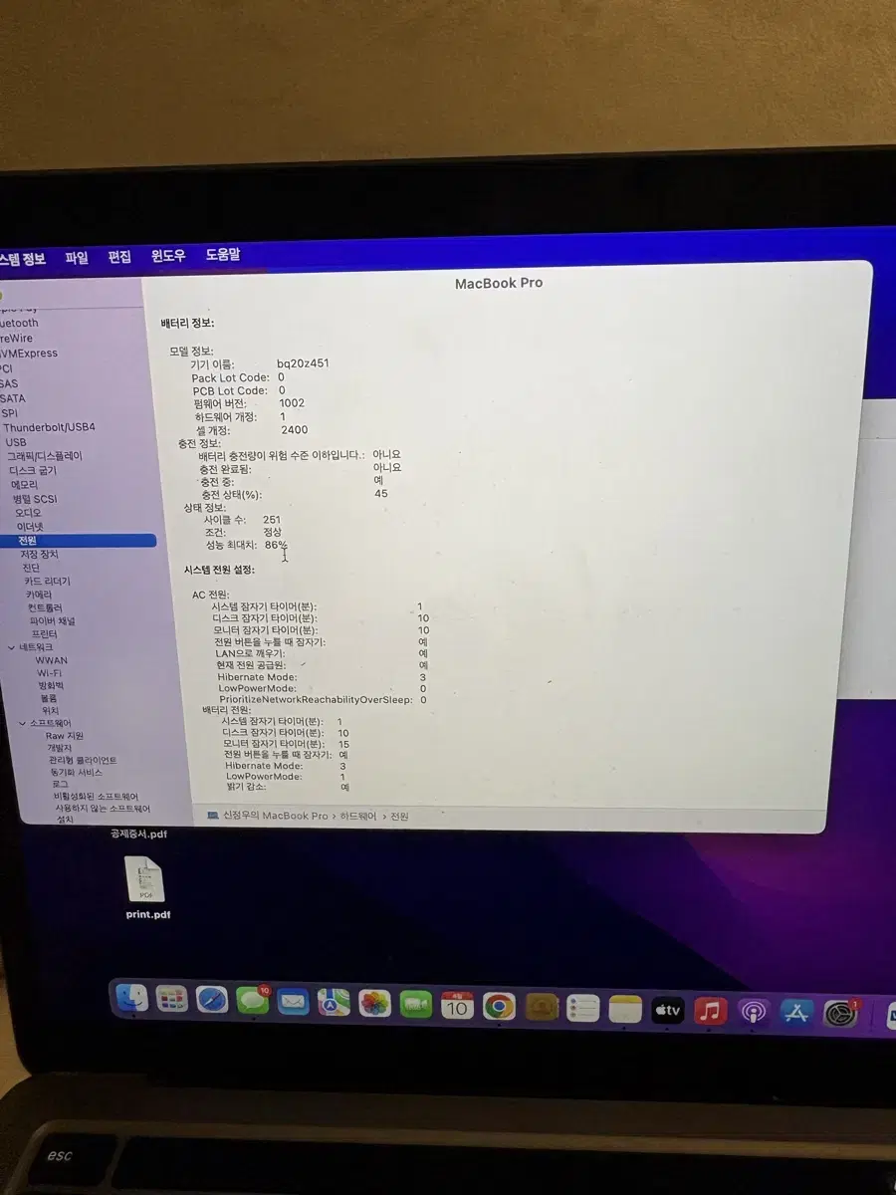Select USB in the hardware list
The width and height of the screenshot is (896, 1195).
tap(16, 442)
